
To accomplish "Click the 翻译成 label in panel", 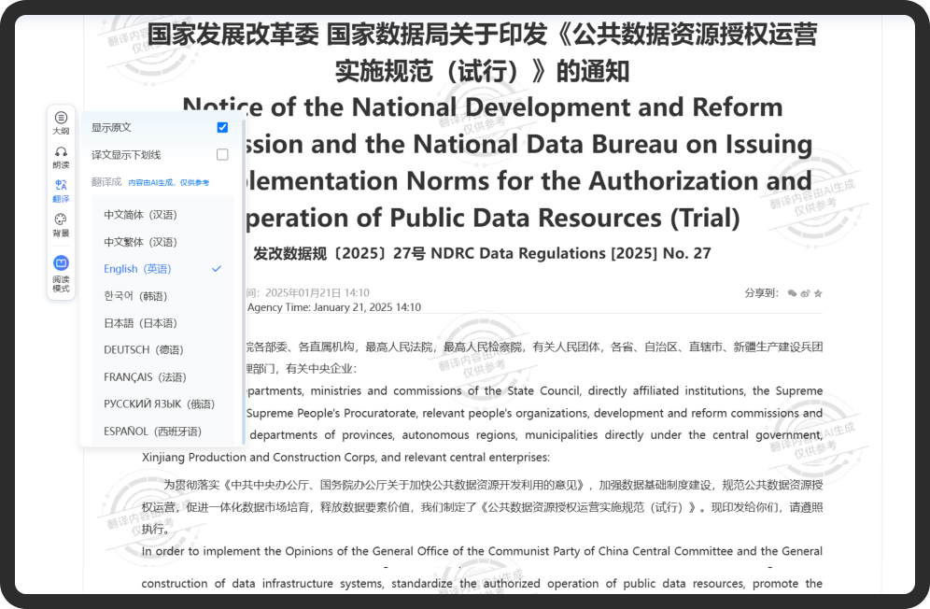I will coord(106,182).
